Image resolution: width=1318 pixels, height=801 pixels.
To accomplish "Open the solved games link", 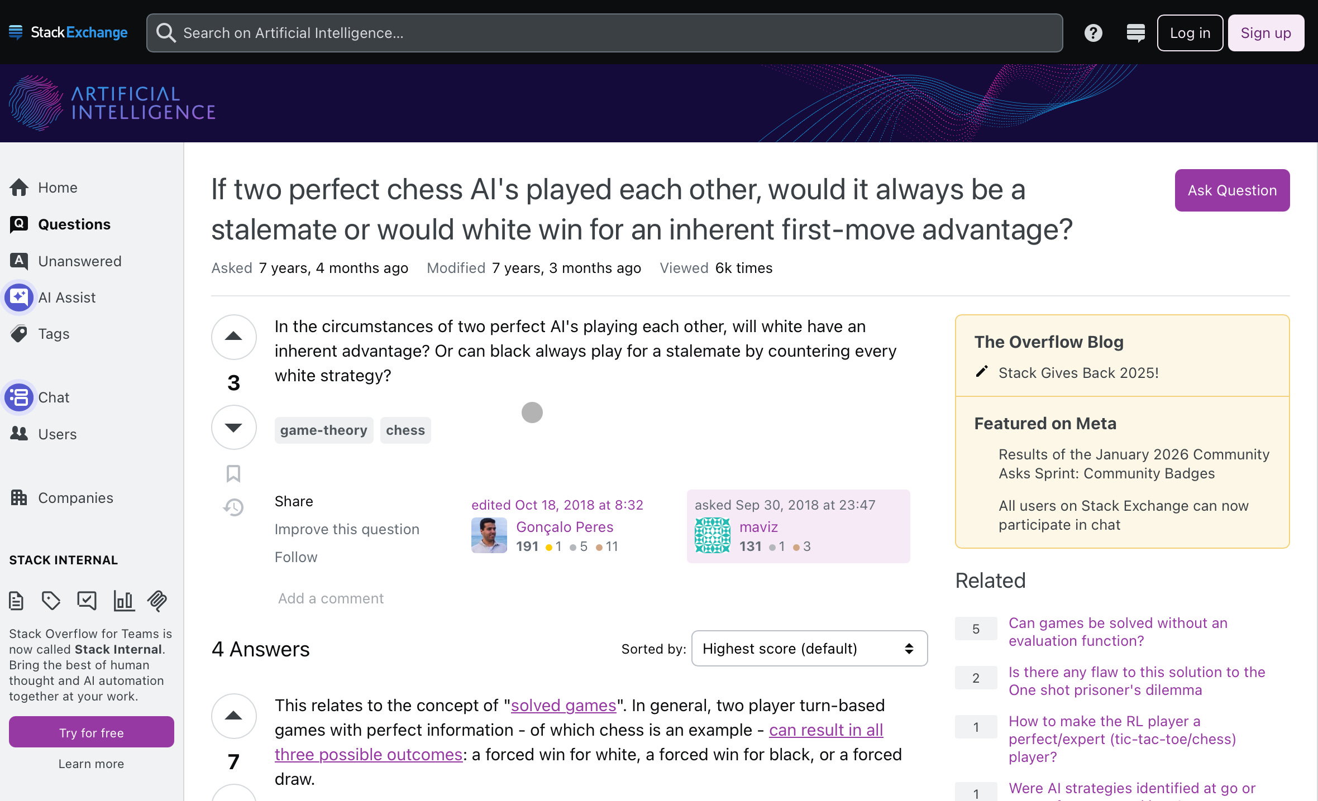I will 563,706.
